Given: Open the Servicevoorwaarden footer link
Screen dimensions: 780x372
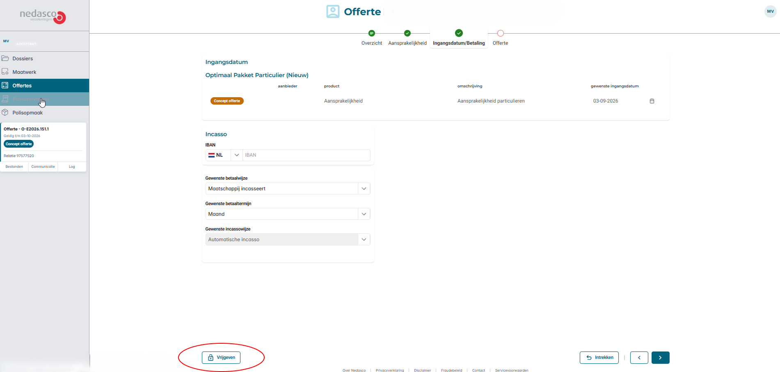Looking at the screenshot, I should point(512,370).
